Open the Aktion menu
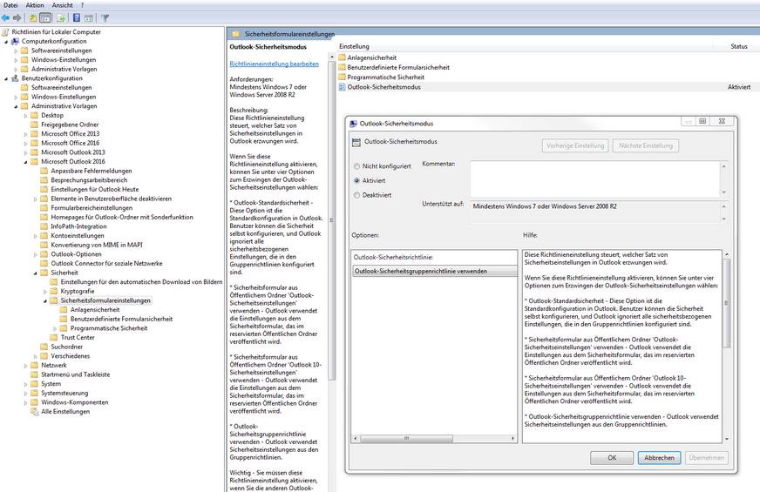The height and width of the screenshot is (492, 760). pyautogui.click(x=35, y=5)
